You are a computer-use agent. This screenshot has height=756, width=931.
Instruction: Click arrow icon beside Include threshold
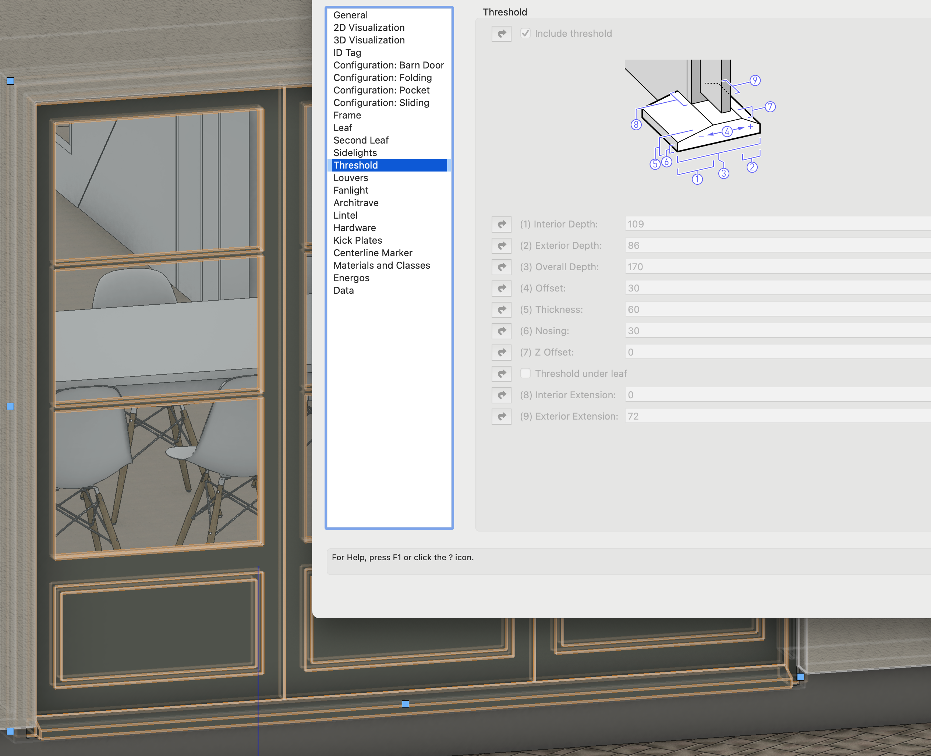click(x=501, y=33)
